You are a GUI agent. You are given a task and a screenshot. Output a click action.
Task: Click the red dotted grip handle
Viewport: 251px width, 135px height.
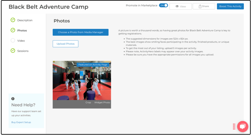(234, 126)
